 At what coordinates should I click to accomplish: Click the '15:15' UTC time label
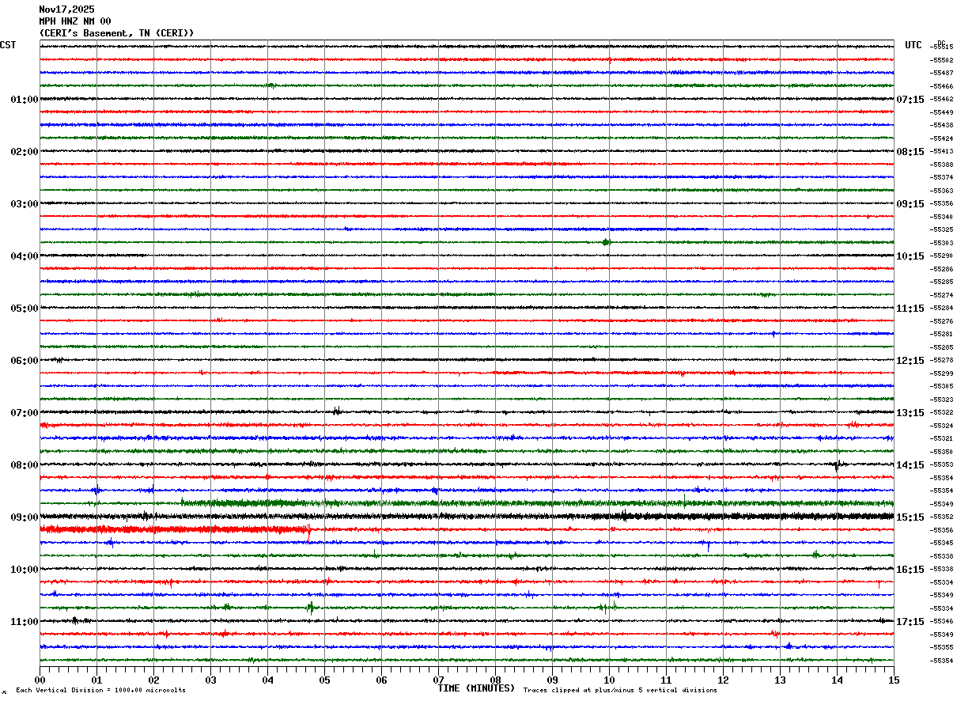tap(910, 517)
